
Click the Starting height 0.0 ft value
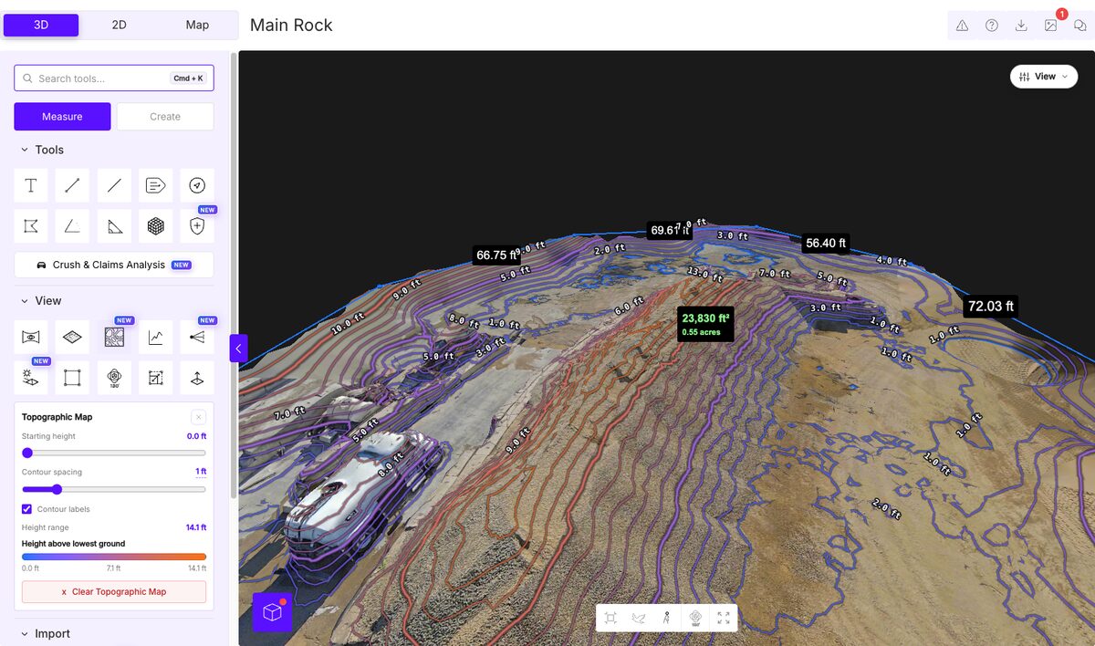click(x=197, y=436)
